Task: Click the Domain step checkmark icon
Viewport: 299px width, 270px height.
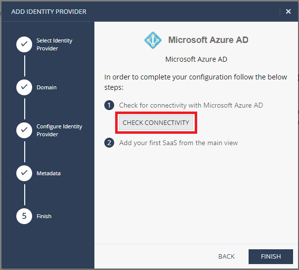Action: [x=24, y=87]
